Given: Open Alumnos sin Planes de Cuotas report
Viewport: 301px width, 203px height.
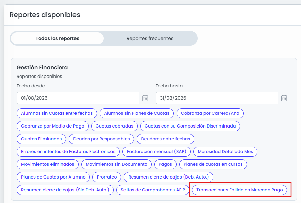Looking at the screenshot, I should [x=137, y=113].
